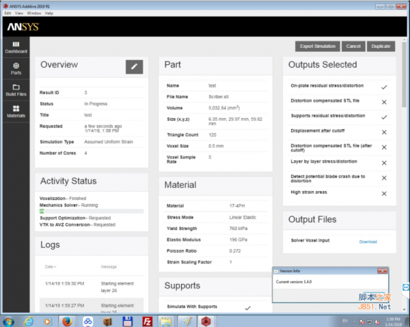Switch to Firefox in the taskbar
This screenshot has height=327, width=410.
[67, 322]
